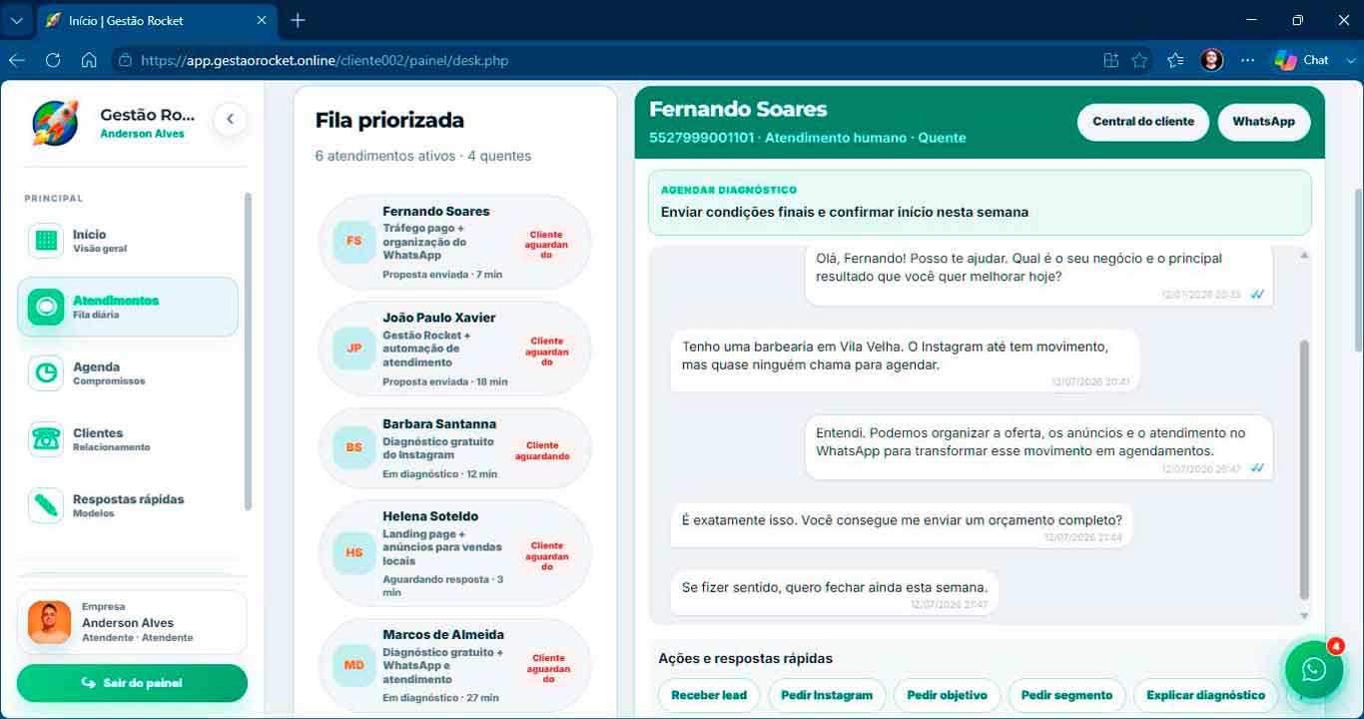Select Helena Soteldo queue card
The height and width of the screenshot is (719, 1364).
(x=455, y=553)
